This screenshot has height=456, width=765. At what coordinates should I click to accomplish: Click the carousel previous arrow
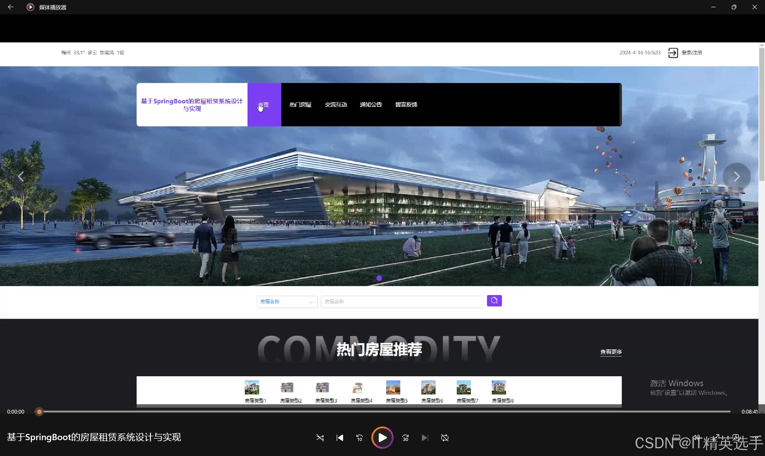click(21, 176)
